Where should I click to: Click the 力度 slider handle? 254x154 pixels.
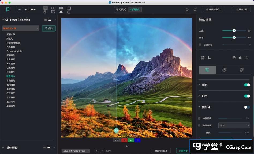(x=234, y=30)
